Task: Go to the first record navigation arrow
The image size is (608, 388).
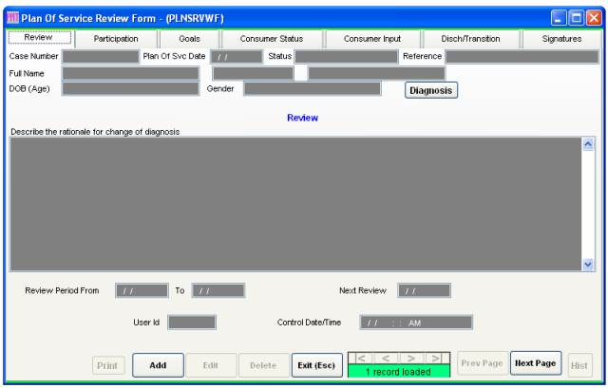Action: [x=361, y=358]
